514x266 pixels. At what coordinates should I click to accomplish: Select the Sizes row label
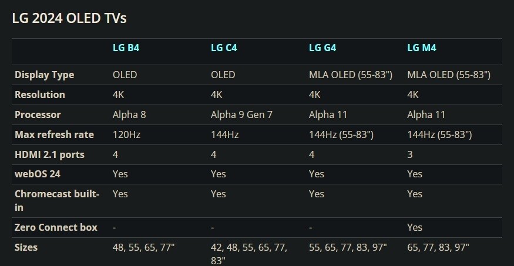point(26,247)
